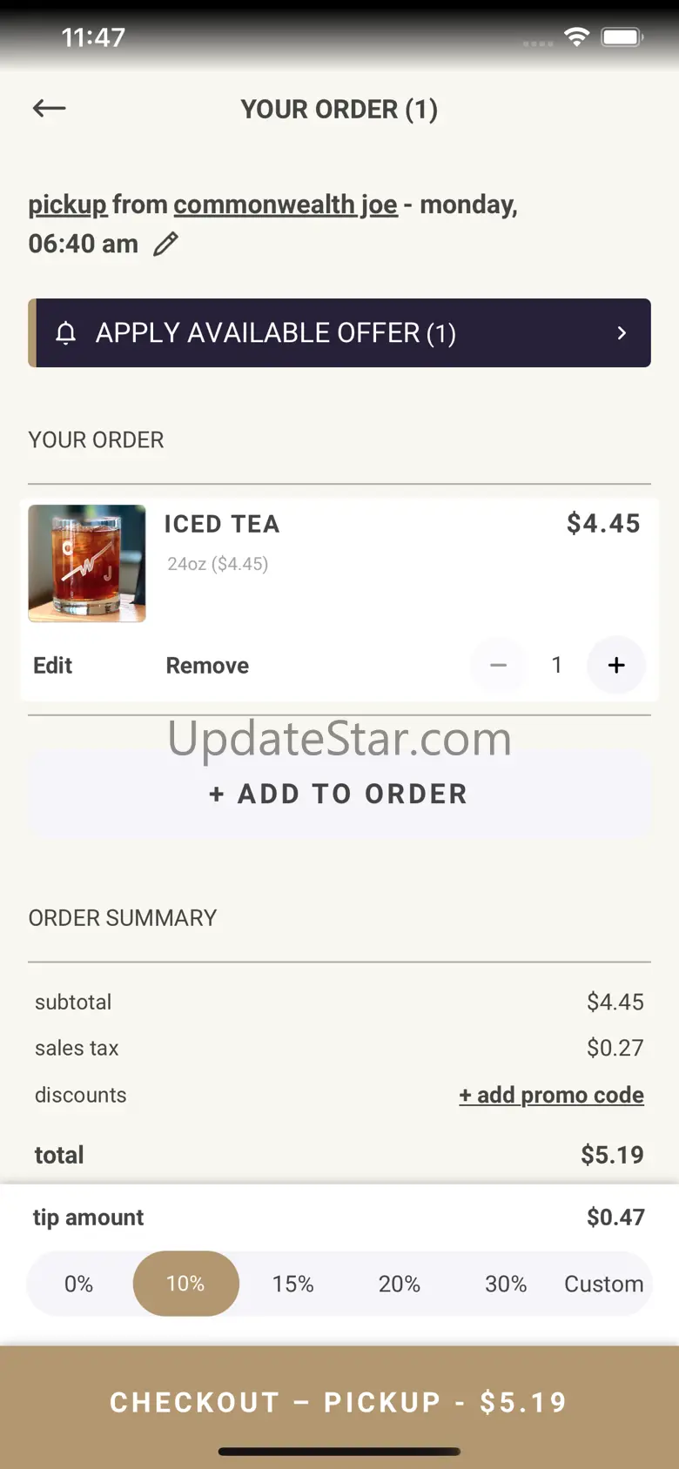Tap the add promo code link
The height and width of the screenshot is (1469, 679).
coord(552,1095)
